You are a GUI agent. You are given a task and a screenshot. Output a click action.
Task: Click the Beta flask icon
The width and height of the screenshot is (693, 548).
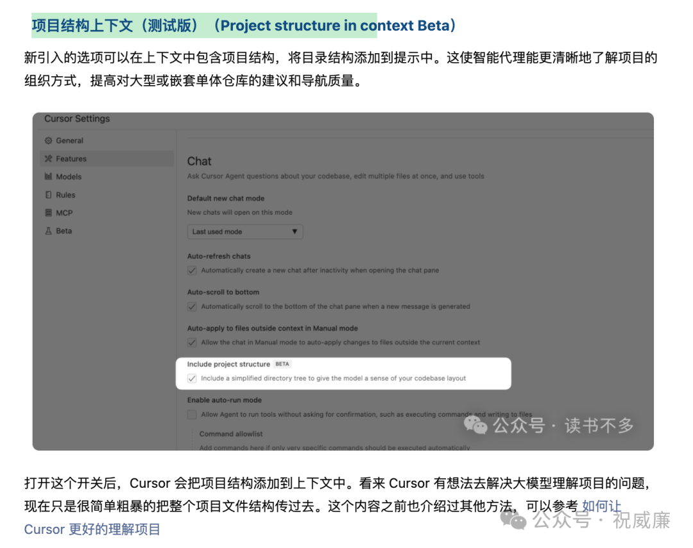click(x=48, y=231)
